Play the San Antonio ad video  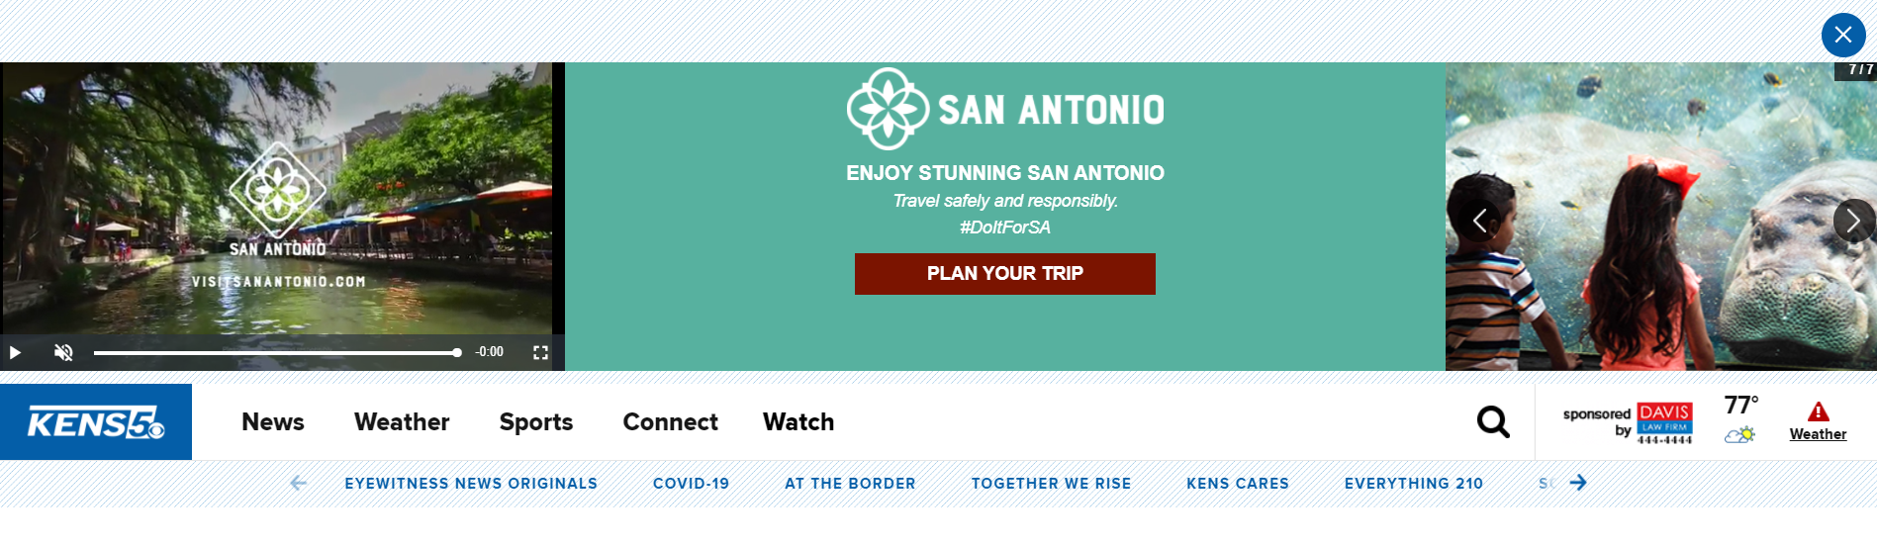(x=15, y=352)
